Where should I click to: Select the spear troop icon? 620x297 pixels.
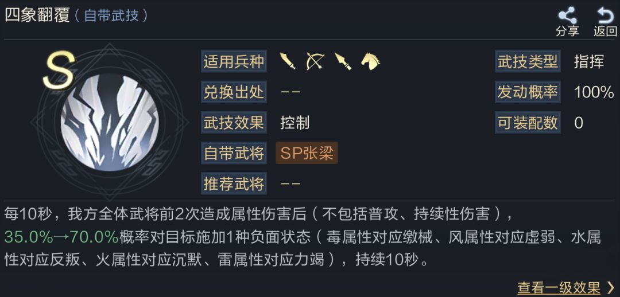[343, 61]
